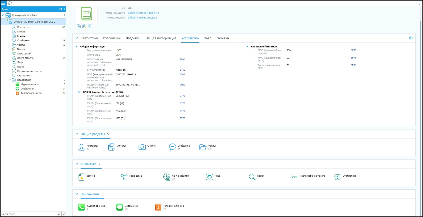This screenshot has height=217, width=423.
Task: Switch to Владелец tab
Action: [x=133, y=38]
